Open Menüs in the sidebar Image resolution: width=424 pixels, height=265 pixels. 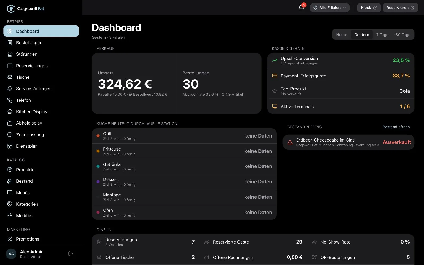(41, 193)
